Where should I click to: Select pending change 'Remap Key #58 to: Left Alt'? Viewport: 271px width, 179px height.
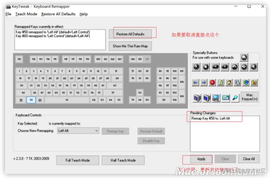point(211,118)
